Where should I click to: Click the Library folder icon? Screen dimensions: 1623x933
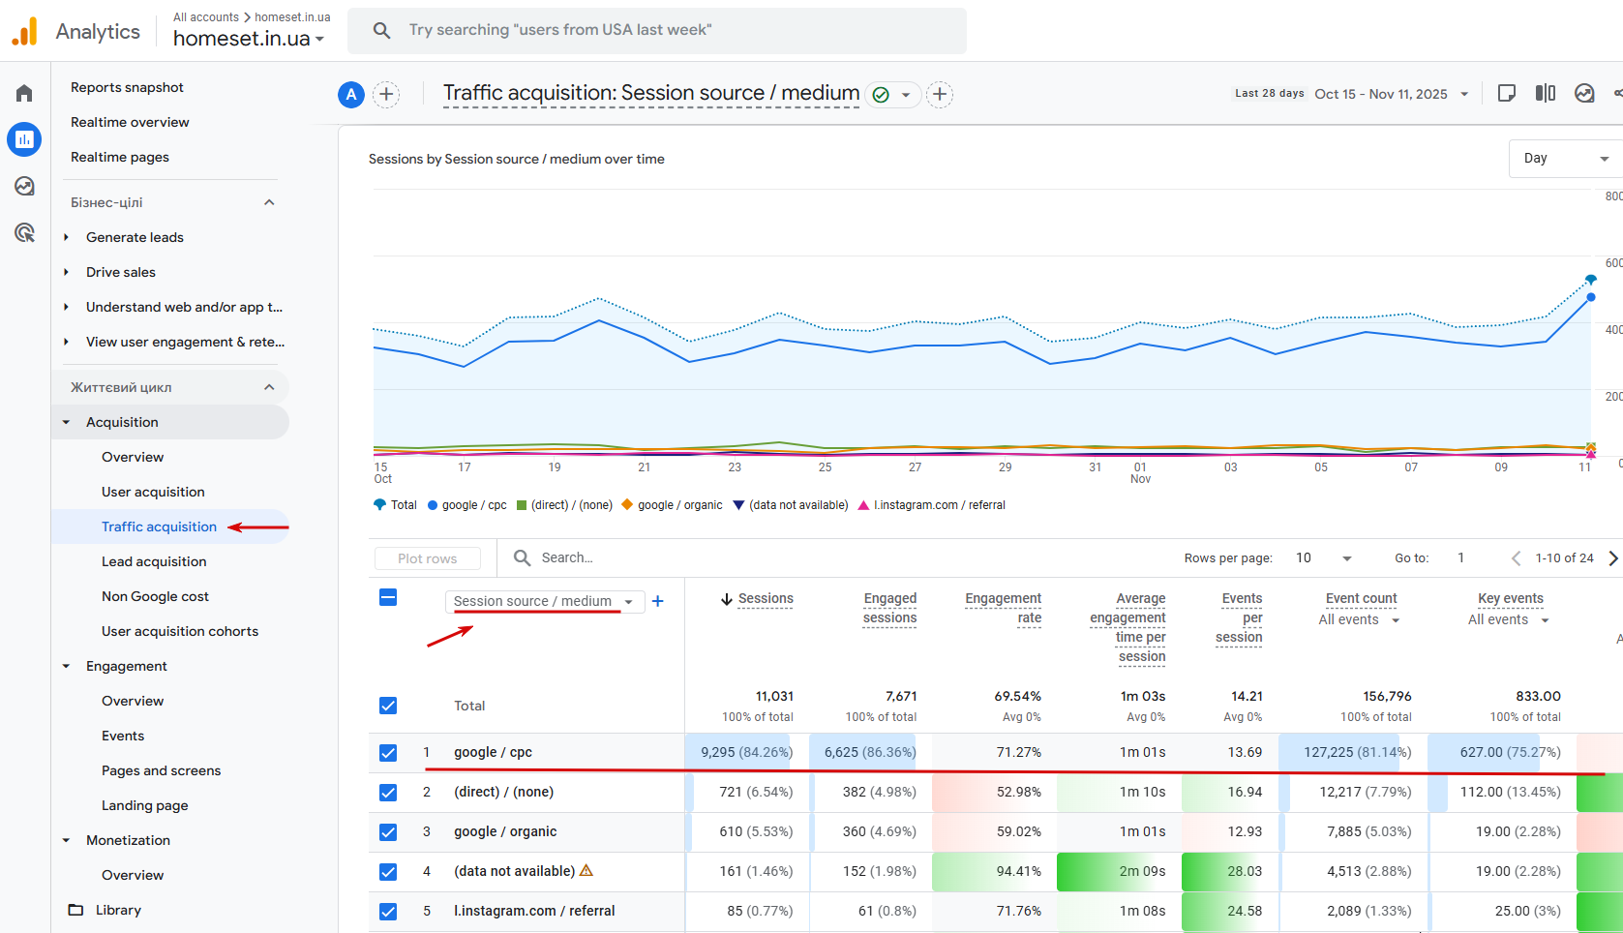click(x=75, y=910)
